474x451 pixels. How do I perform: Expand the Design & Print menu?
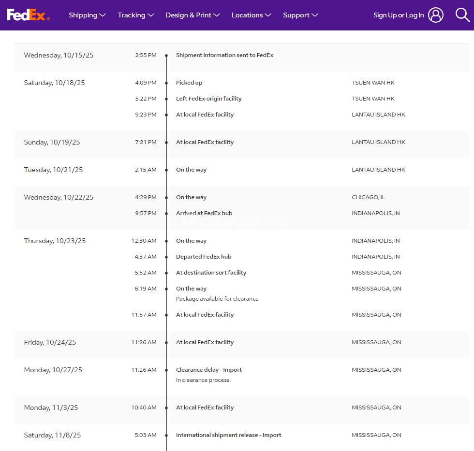click(x=193, y=15)
